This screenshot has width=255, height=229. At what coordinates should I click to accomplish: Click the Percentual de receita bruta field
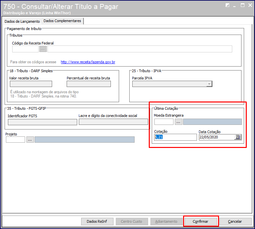[89, 84]
